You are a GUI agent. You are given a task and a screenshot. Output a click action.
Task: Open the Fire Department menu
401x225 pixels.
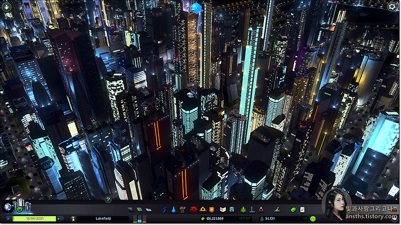(203, 209)
